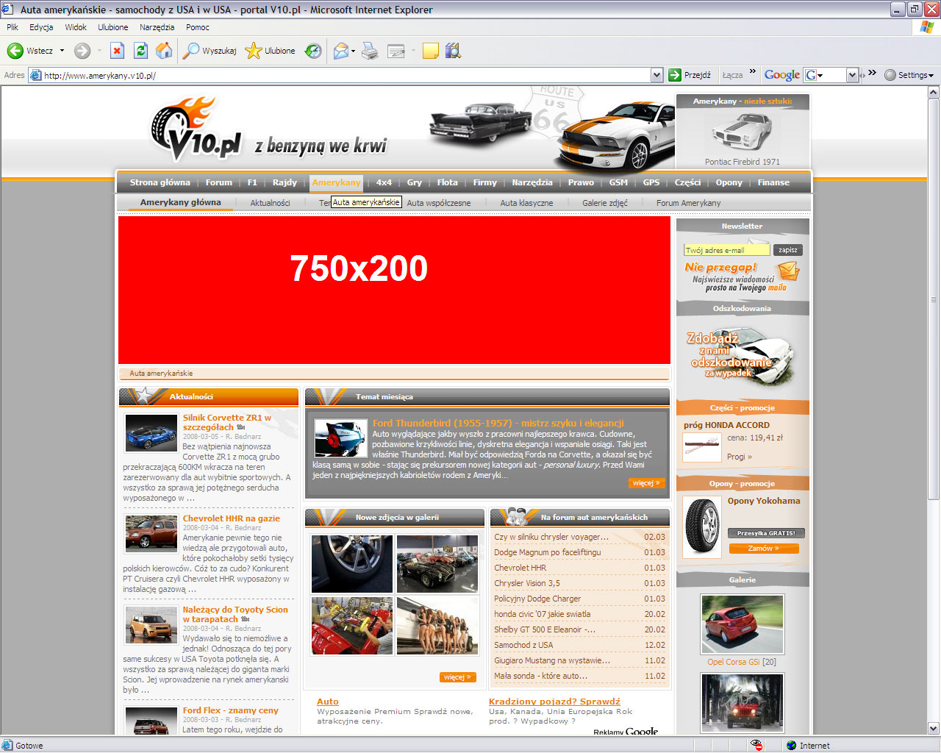941x753 pixels.
Task: Open Ulubione favorites star in toolbar
Action: [270, 51]
